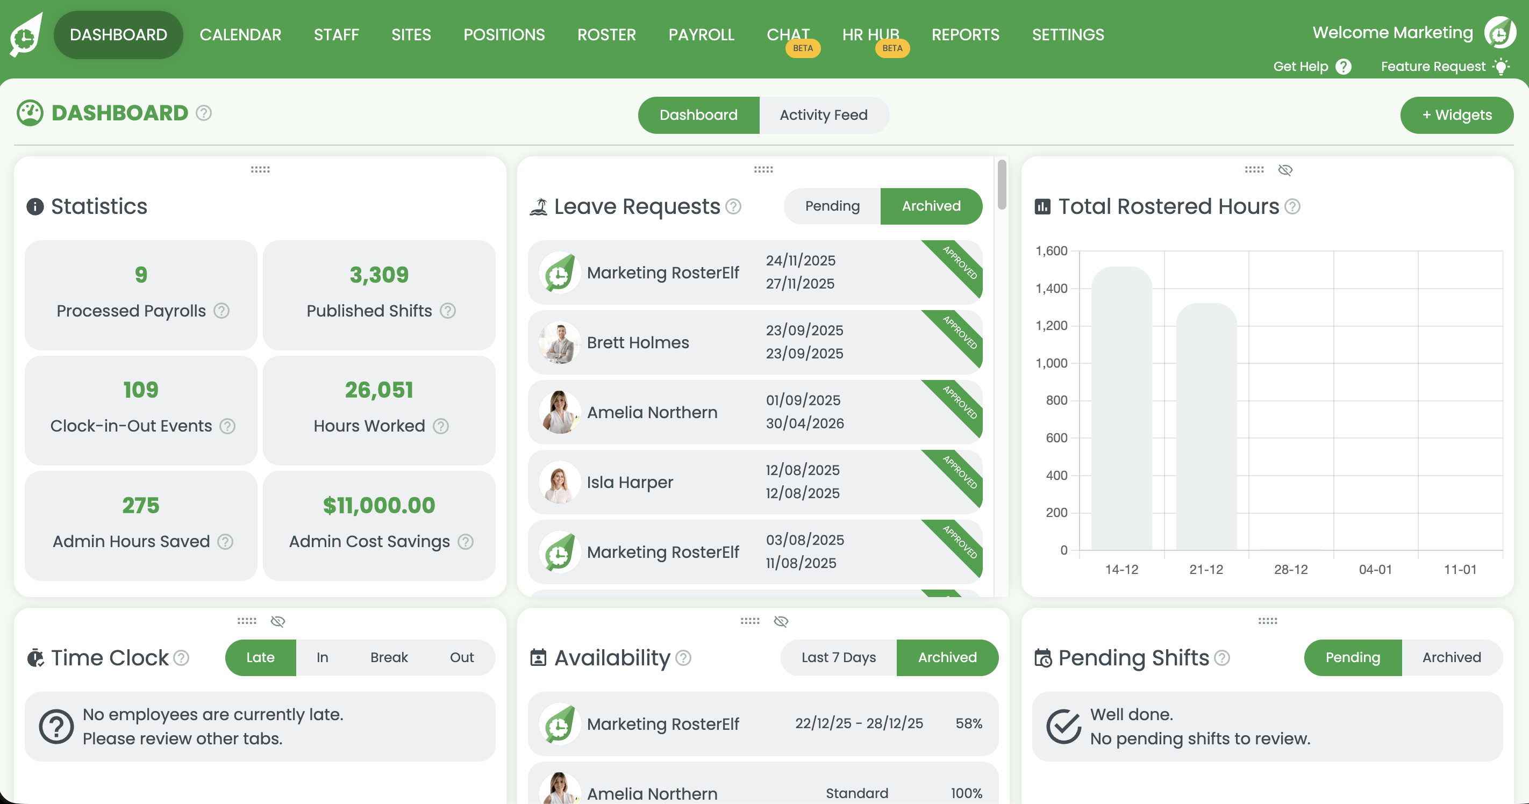Hide the Availability widget

tap(781, 621)
